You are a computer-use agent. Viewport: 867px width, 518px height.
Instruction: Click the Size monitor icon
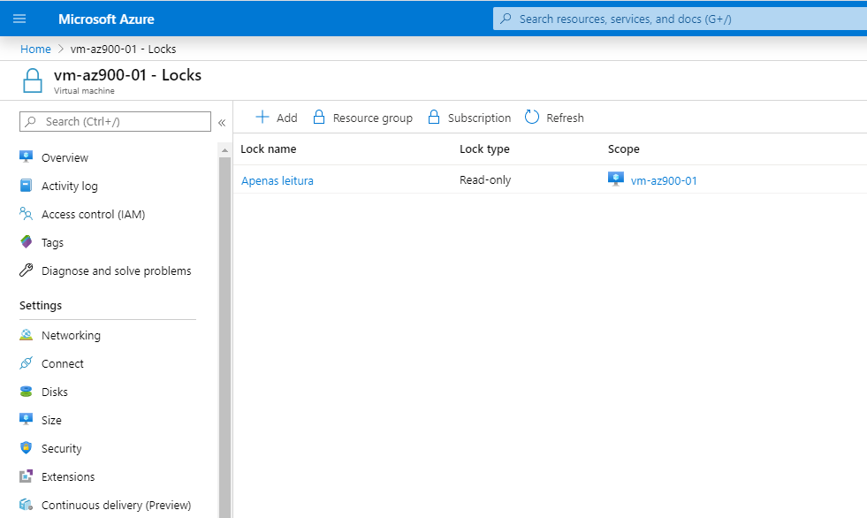coord(26,419)
